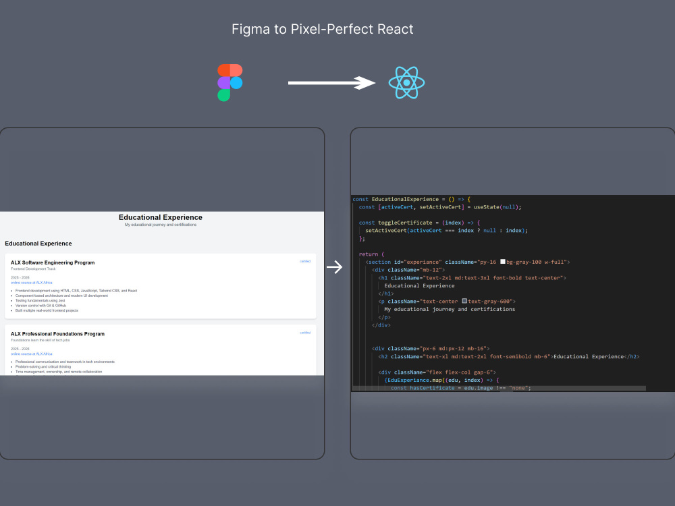
Task: Click the React atom logo
Action: tap(406, 82)
